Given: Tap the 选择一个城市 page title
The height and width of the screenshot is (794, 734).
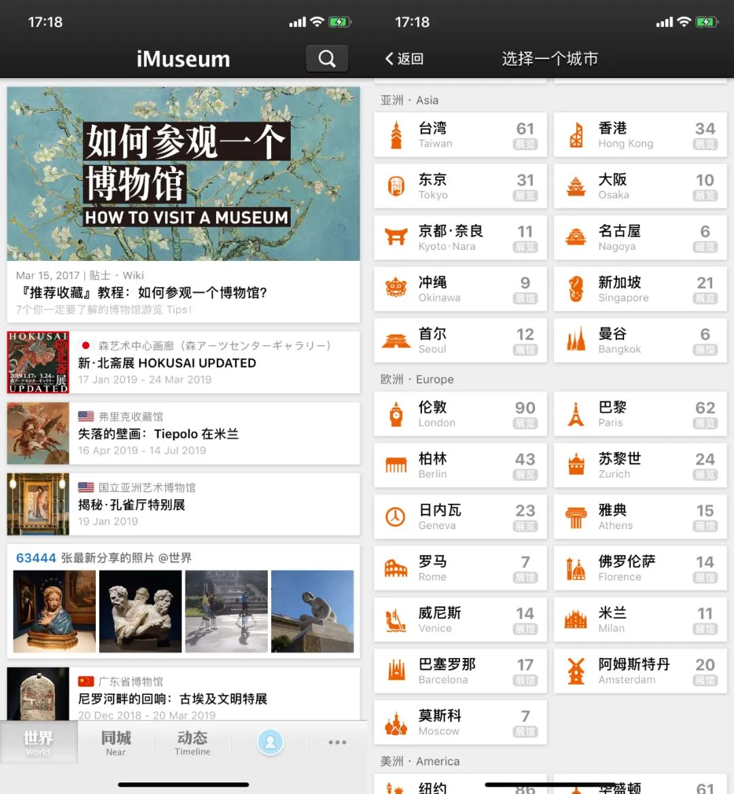Looking at the screenshot, I should (550, 58).
